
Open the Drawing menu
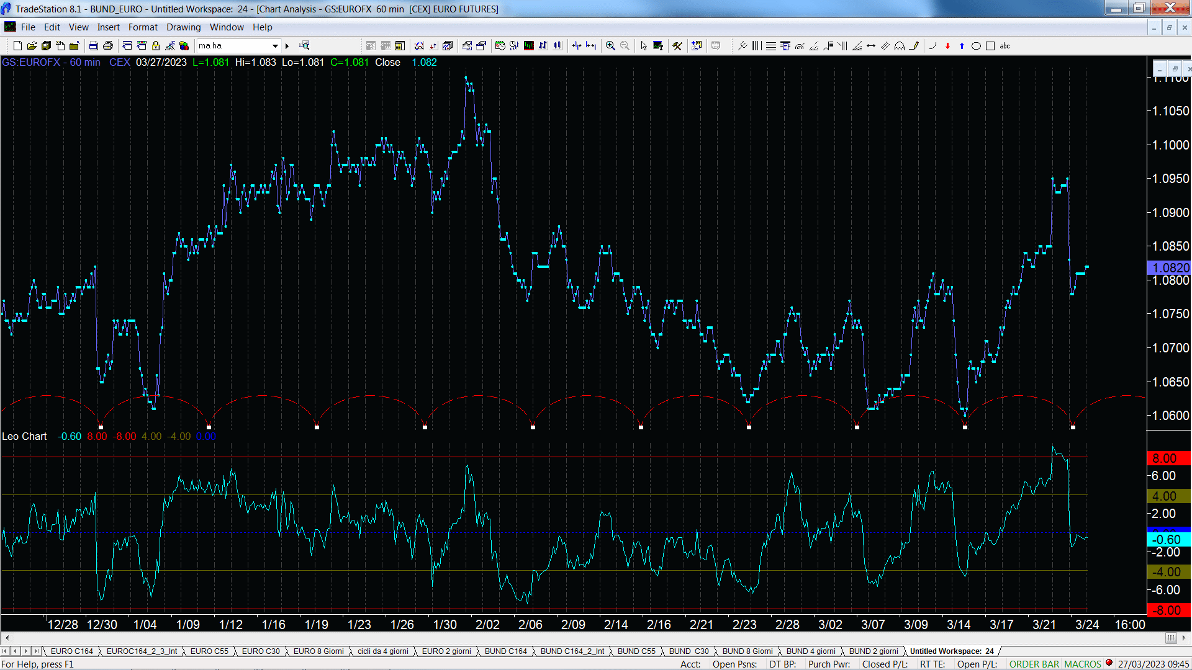[183, 27]
